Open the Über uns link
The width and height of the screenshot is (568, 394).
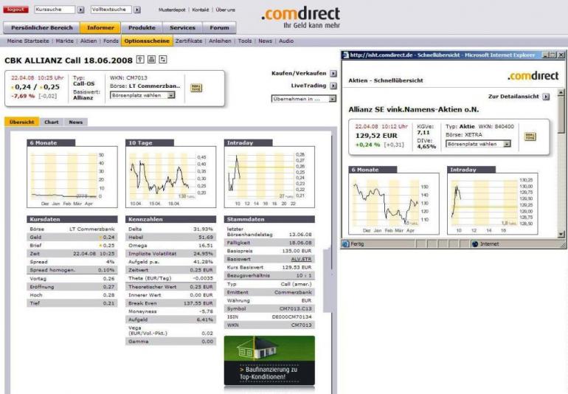pos(225,10)
